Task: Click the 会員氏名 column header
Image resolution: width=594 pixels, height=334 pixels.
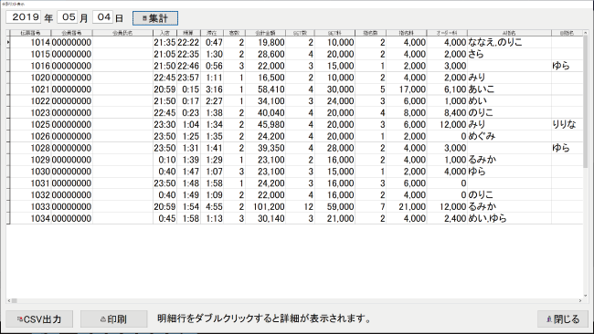Action: click(x=122, y=33)
